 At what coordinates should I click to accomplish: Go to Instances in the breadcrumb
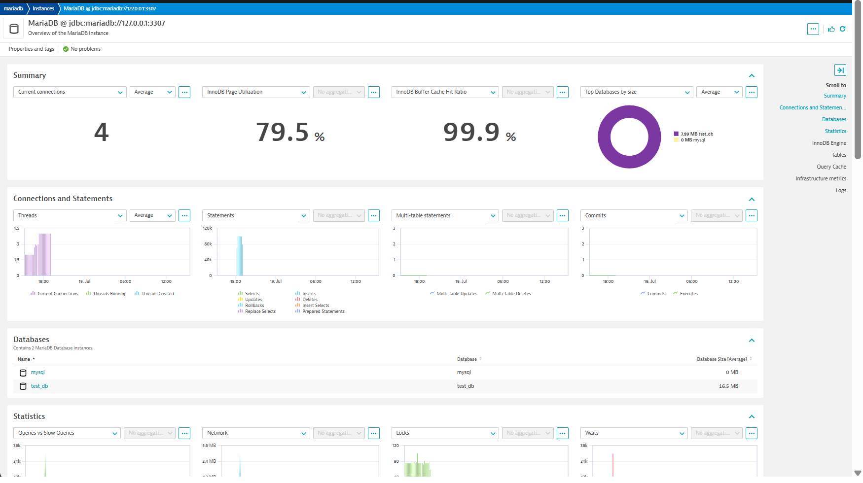[43, 8]
